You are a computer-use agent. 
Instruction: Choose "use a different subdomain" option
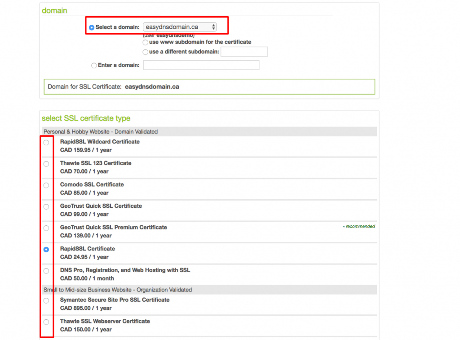146,52
